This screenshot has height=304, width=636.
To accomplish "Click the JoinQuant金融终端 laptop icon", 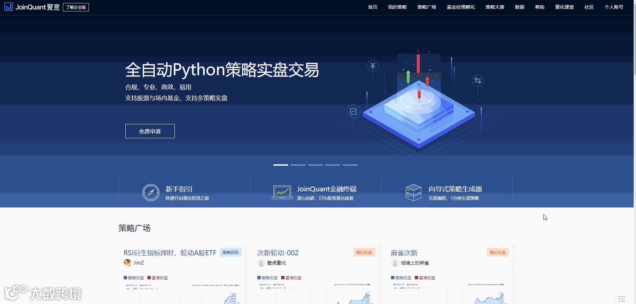I will [x=282, y=192].
